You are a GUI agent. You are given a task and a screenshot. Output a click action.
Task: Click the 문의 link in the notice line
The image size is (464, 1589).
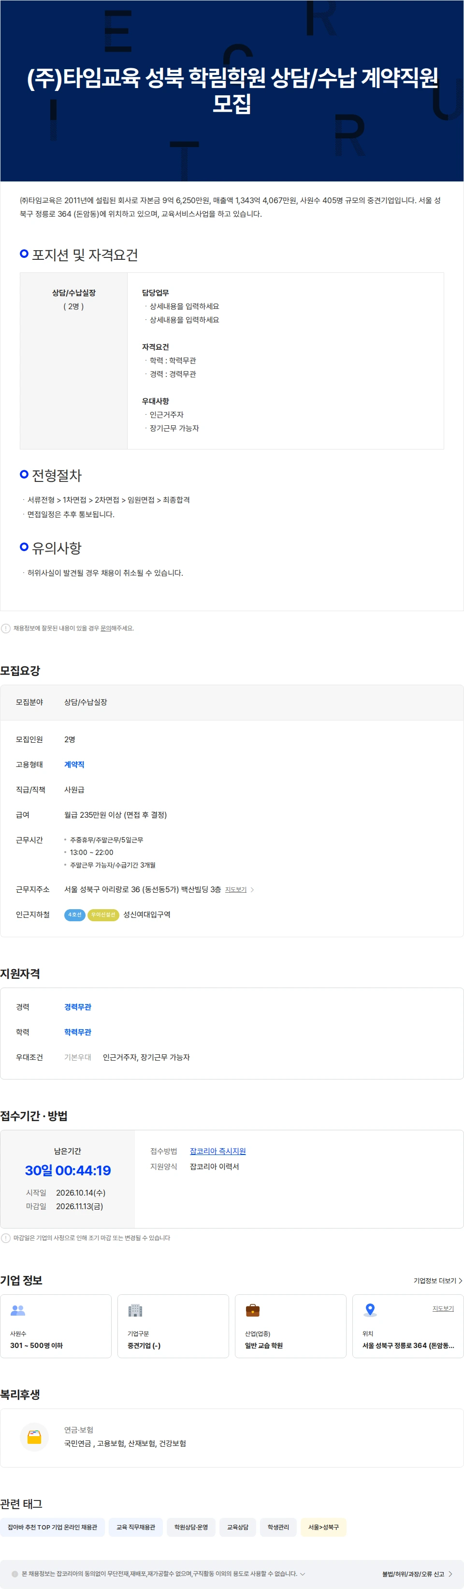tap(106, 628)
